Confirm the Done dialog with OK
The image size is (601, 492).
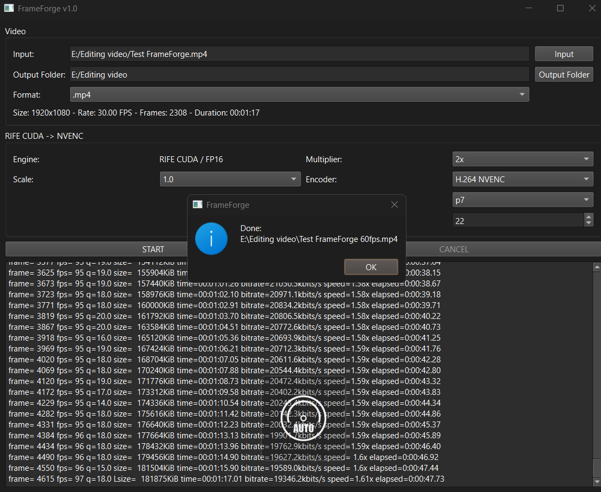[x=371, y=267]
